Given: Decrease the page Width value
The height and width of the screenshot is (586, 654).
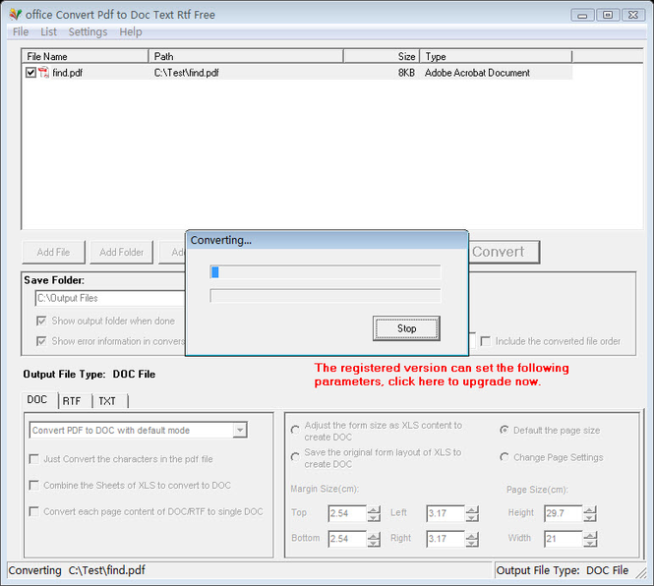Looking at the screenshot, I should tap(590, 543).
